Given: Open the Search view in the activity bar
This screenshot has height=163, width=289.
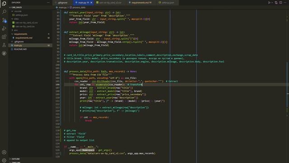Looking at the screenshot, I should (x=4, y=12).
